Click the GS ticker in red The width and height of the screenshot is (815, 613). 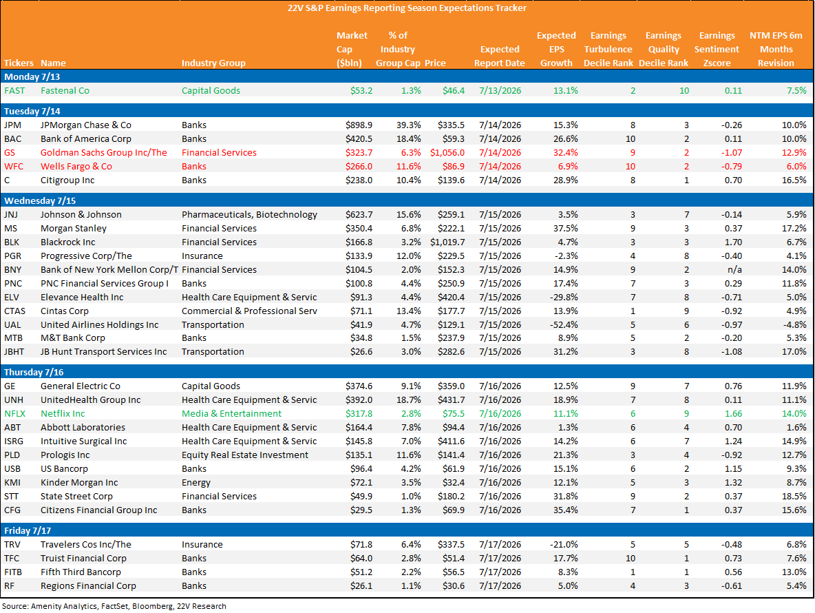(x=10, y=153)
